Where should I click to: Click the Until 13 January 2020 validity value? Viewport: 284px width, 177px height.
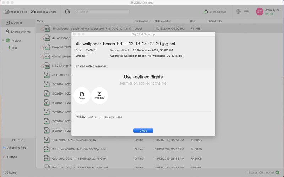pos(105,117)
